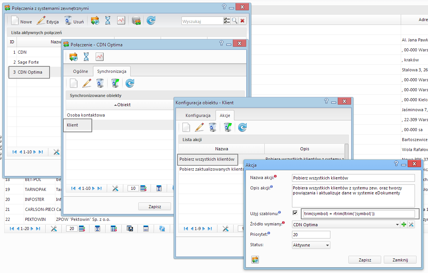Select Osoba kontaktowa in synchronized objects
Viewport: 428px width, 273px height.
pos(119,115)
